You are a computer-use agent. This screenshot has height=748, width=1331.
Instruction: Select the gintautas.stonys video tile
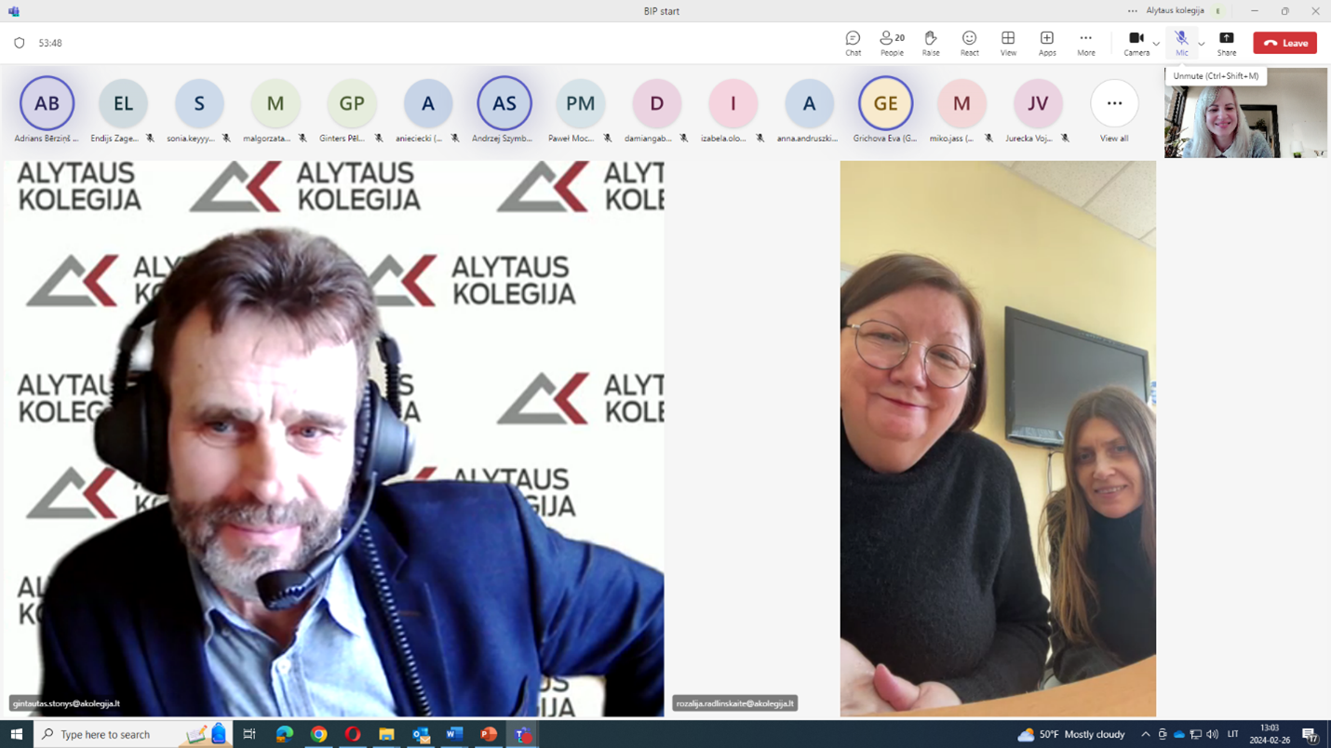334,438
